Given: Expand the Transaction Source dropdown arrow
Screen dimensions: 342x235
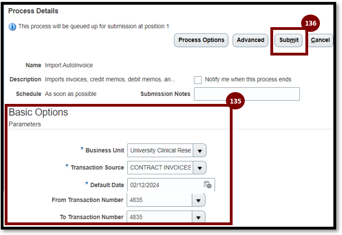Looking at the screenshot, I should pos(200,168).
